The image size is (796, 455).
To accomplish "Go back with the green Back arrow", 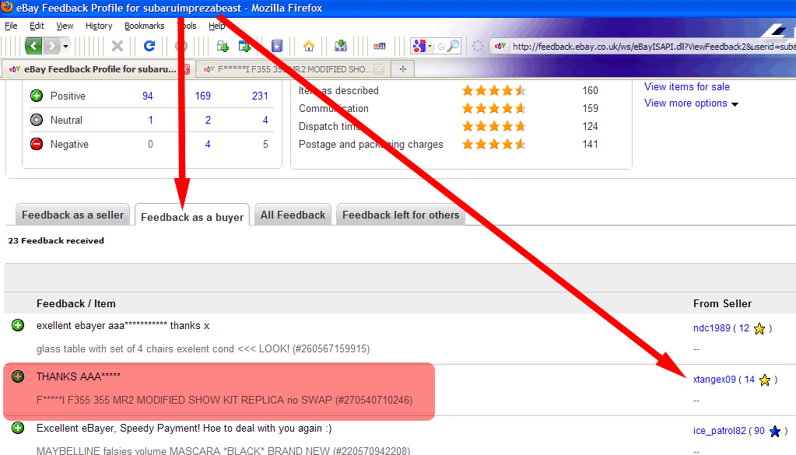I will [x=33, y=46].
